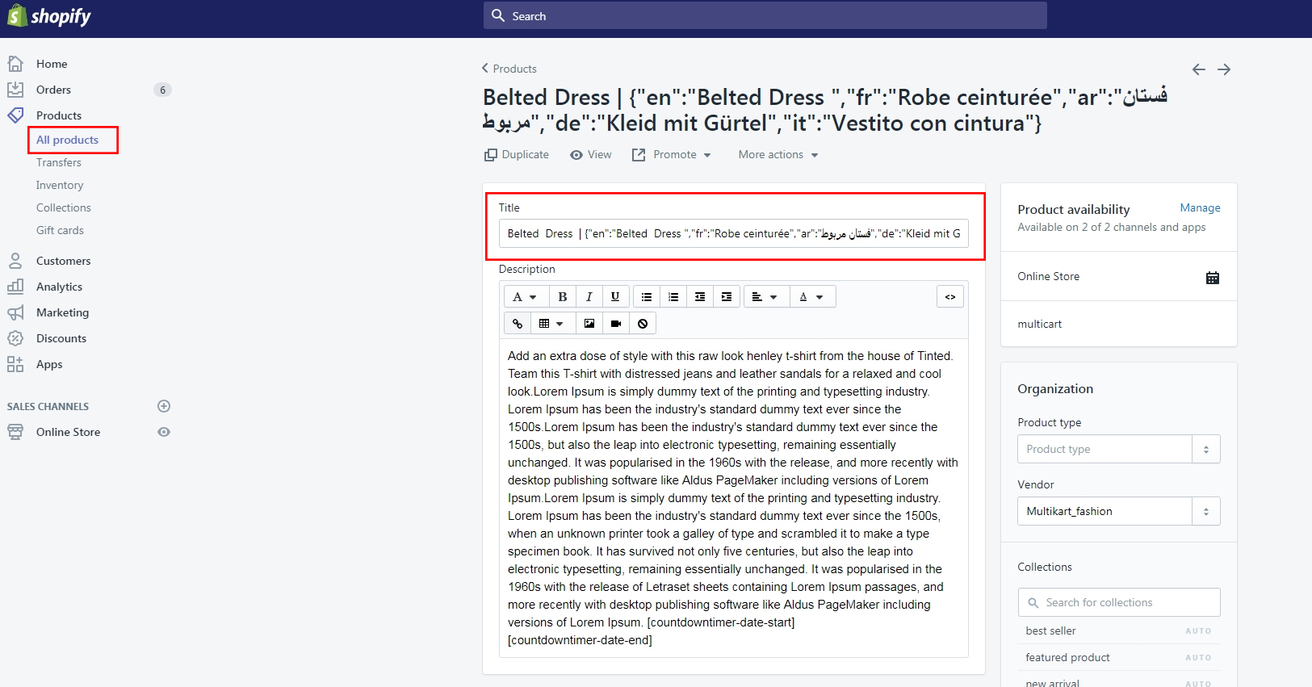The image size is (1312, 687).
Task: Open Home in the sidebar
Action: pyautogui.click(x=52, y=64)
